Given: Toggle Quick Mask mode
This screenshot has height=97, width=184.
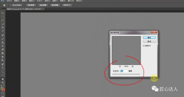Looking at the screenshot, I should click(3, 93).
